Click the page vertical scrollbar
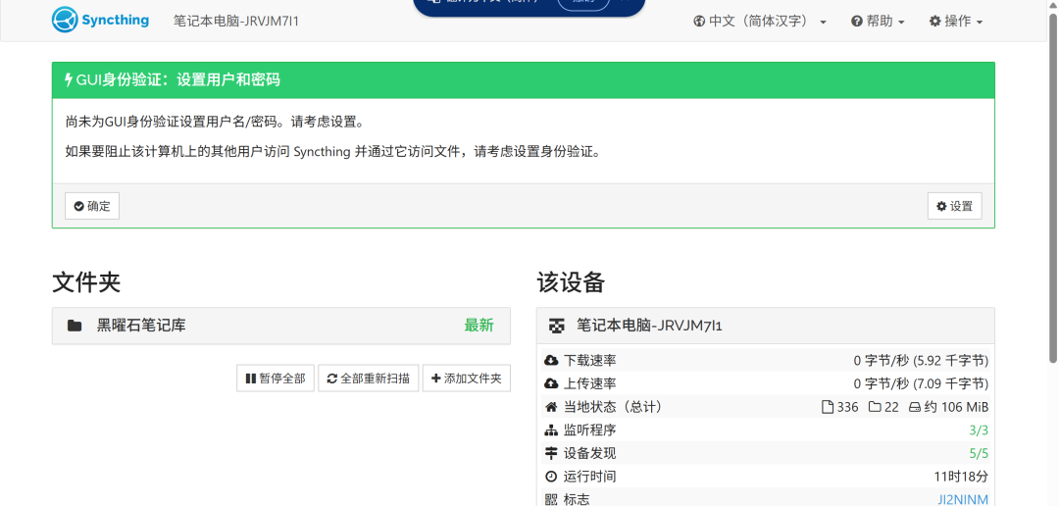Screen dimensions: 1059x506 pyautogui.click(x=1053, y=189)
